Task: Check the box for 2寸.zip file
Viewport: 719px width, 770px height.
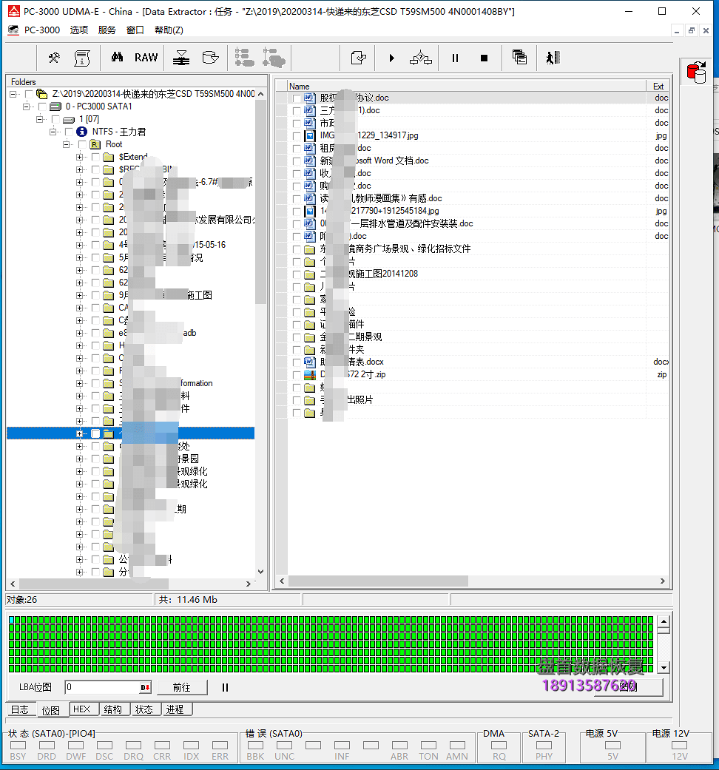Action: [296, 375]
